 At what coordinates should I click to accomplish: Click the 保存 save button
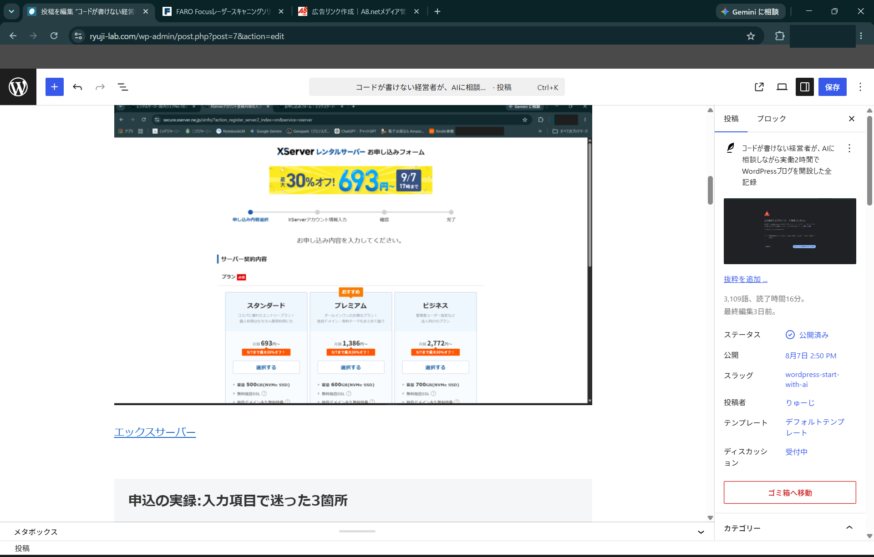(833, 87)
